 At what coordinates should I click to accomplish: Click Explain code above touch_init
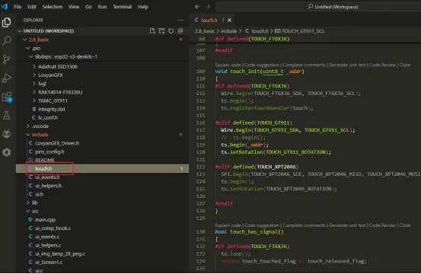[228, 65]
